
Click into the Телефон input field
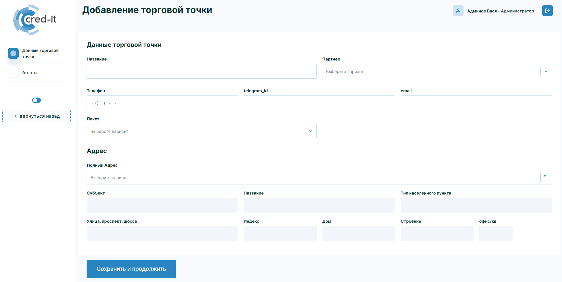point(162,103)
